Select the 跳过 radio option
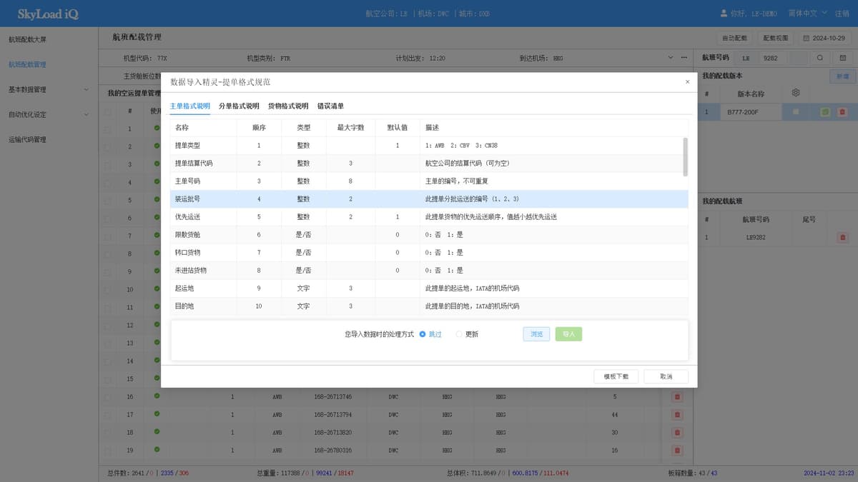The image size is (858, 482). (x=423, y=334)
